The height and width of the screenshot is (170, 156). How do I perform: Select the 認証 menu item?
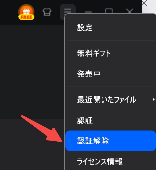coord(111,120)
